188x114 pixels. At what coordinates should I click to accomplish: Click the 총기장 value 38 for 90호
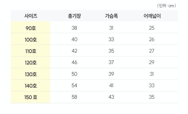(74, 28)
